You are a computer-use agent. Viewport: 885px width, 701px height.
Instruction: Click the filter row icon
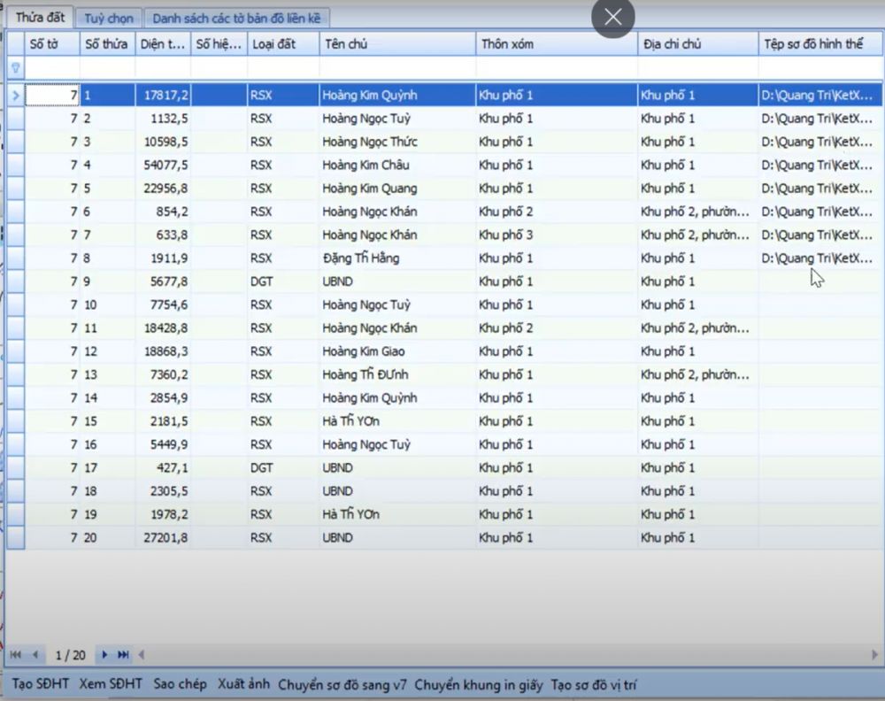[x=15, y=67]
